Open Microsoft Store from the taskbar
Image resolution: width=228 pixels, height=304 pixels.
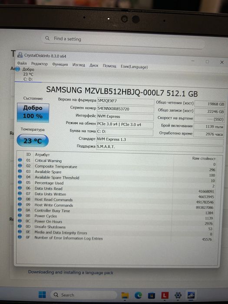152,296
